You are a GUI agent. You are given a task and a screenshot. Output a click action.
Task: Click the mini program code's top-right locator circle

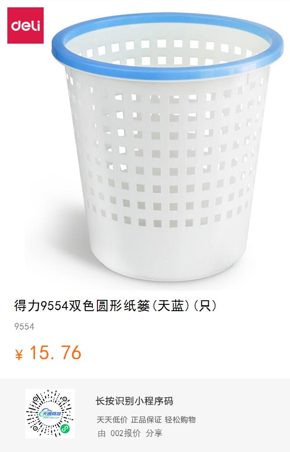(65, 399)
